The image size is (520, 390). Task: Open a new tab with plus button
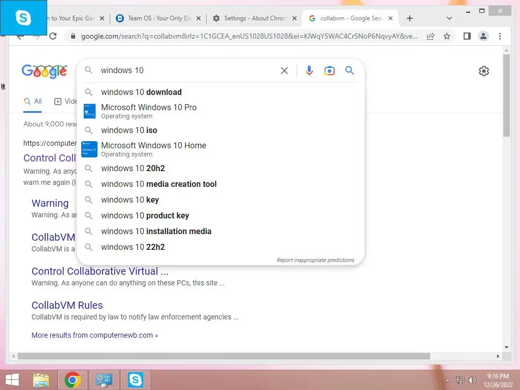tap(410, 18)
